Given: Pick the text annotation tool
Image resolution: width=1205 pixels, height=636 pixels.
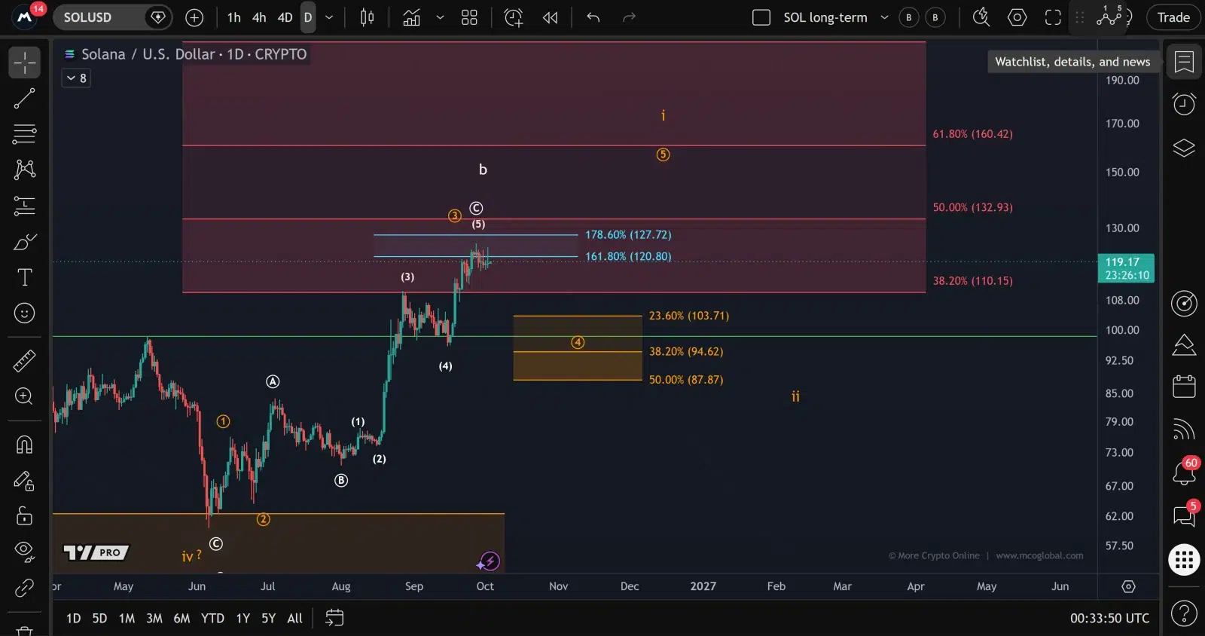Looking at the screenshot, I should pos(25,277).
